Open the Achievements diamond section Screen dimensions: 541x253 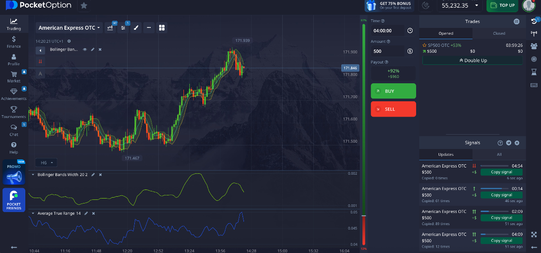point(14,95)
